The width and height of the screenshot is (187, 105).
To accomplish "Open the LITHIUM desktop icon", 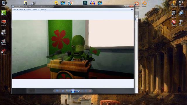I will click(x=4, y=23).
